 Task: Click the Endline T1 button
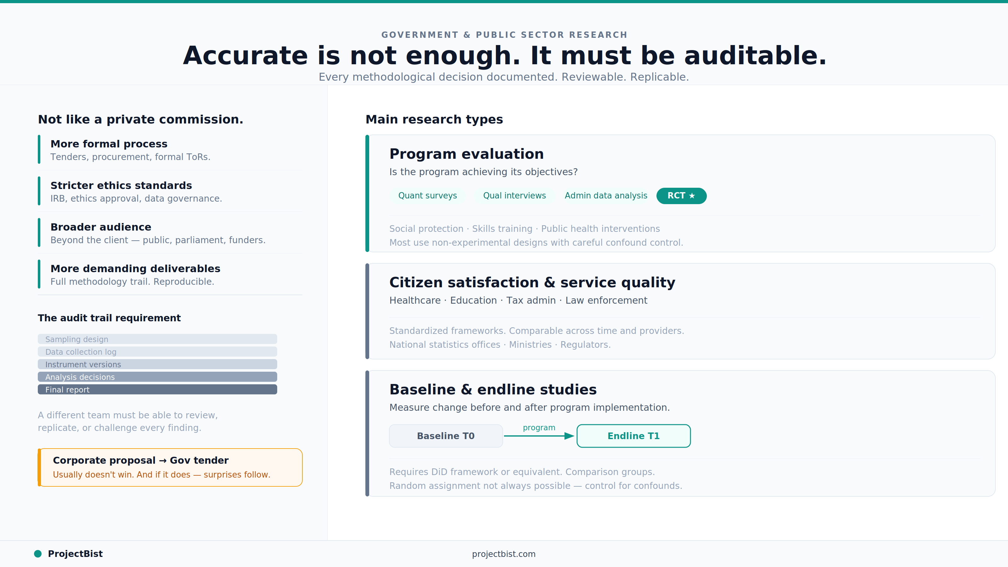point(633,436)
